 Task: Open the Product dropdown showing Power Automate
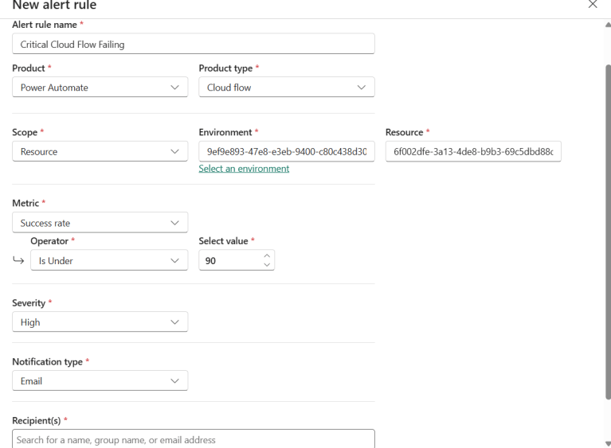coord(100,88)
